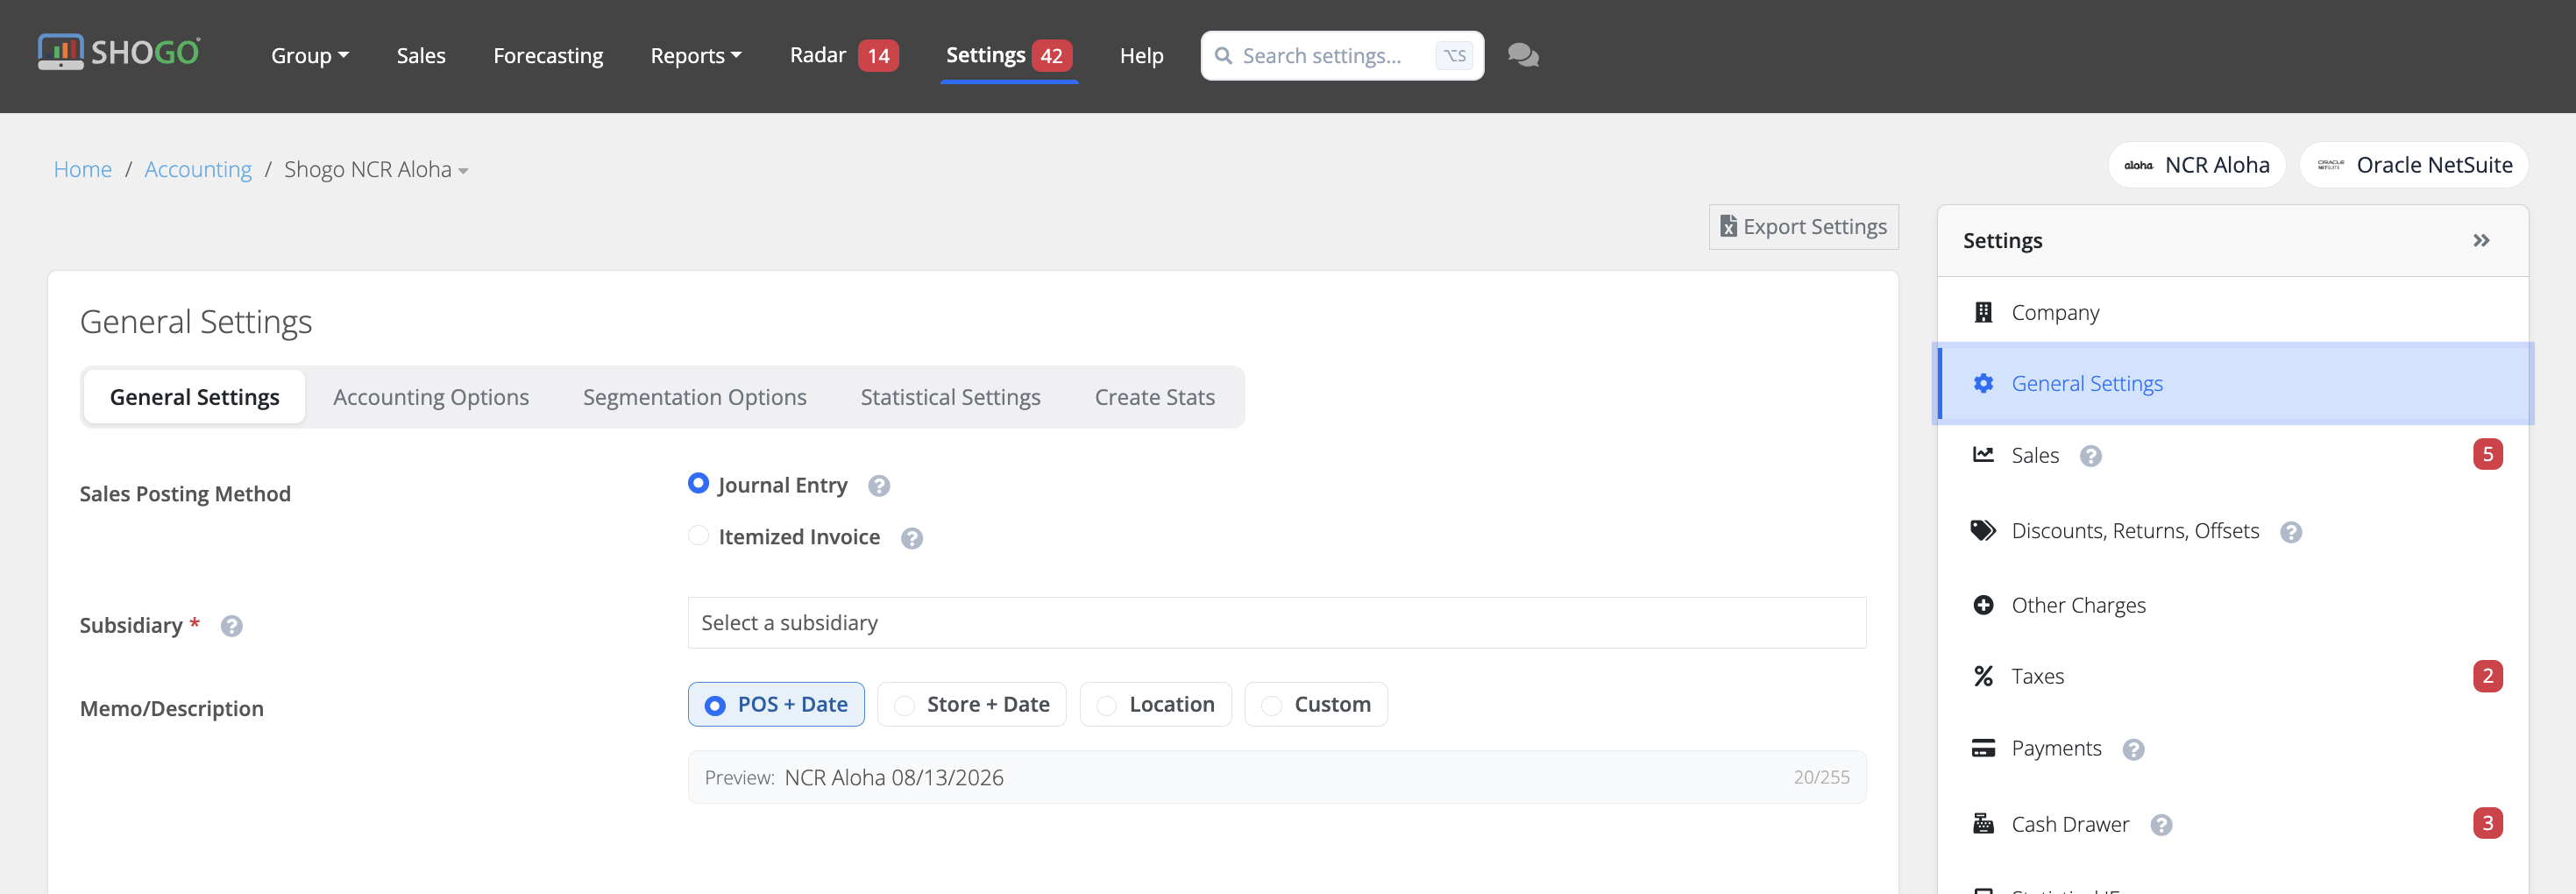Image resolution: width=2576 pixels, height=894 pixels.
Task: Click the Cash Drawer register icon
Action: point(1983,824)
